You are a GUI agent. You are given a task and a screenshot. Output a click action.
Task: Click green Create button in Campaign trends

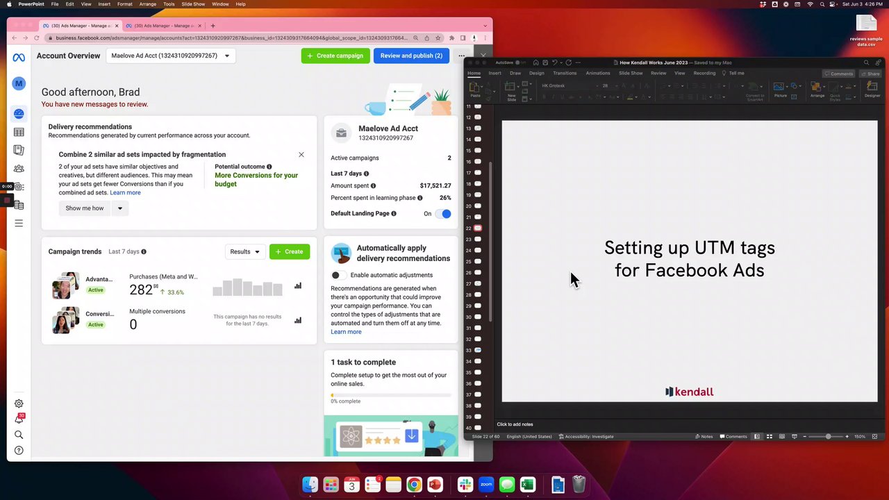click(x=290, y=251)
